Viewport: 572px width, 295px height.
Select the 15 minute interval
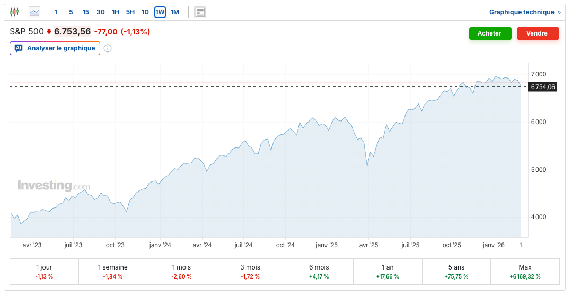click(86, 12)
